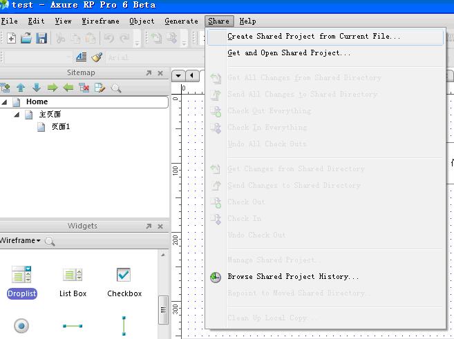
Task: Click the Paste clipboard icon
Action: (x=91, y=38)
